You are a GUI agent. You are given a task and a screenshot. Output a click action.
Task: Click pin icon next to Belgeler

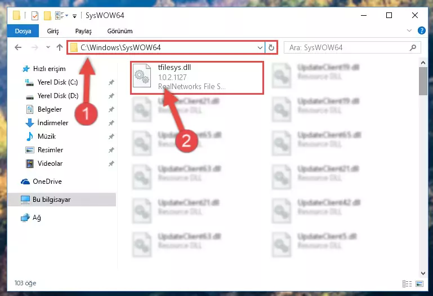(x=111, y=109)
